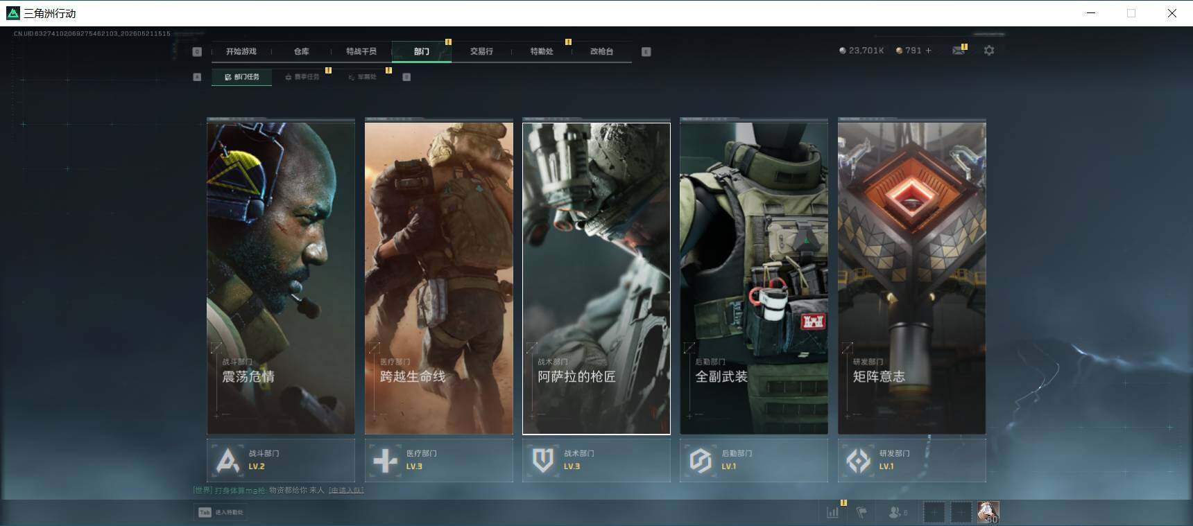Switch to the 开始游戏 tab

tap(241, 51)
